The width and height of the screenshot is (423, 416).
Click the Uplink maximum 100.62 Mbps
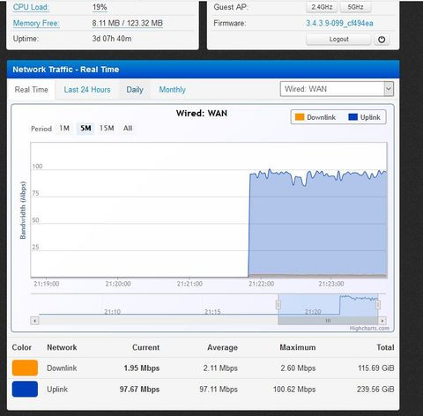coord(294,390)
